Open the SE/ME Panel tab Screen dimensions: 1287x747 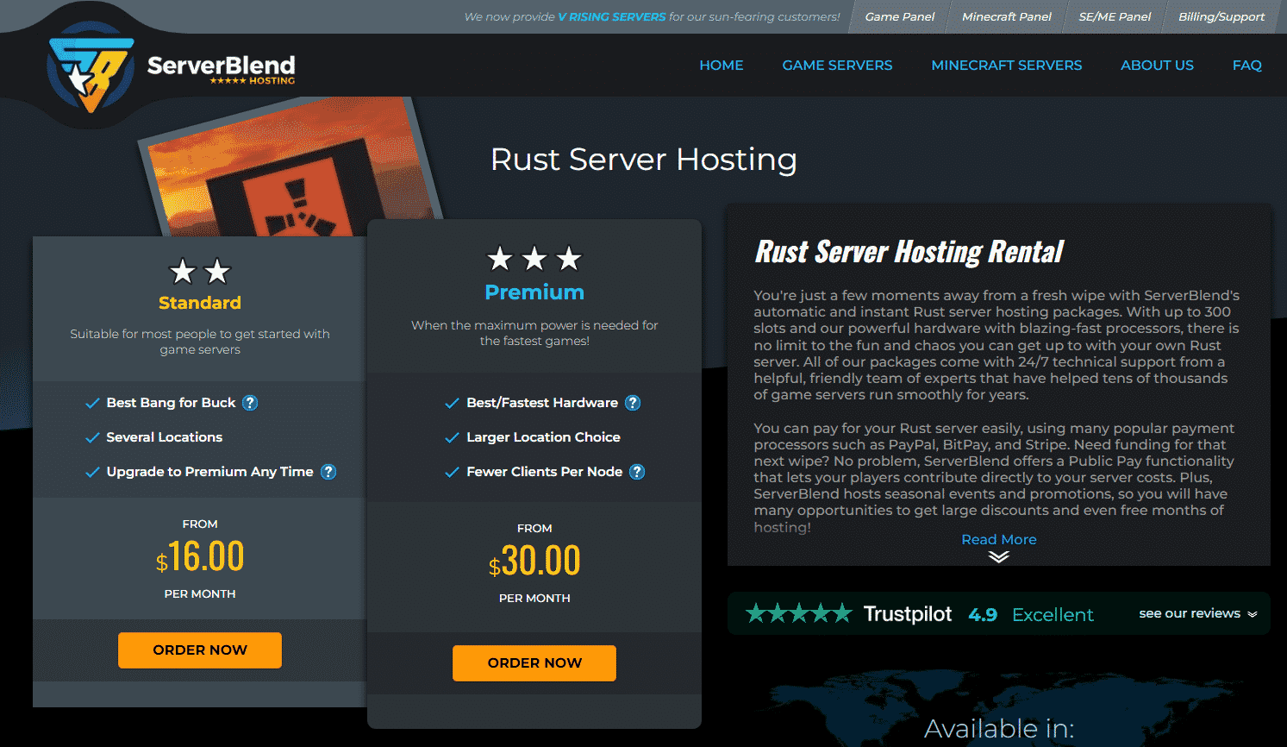coord(1115,16)
